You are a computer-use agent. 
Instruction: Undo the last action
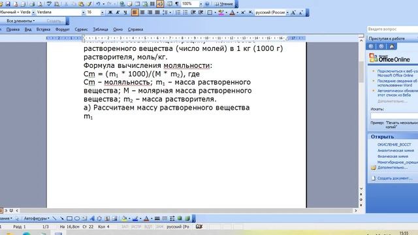[x=99, y=4]
